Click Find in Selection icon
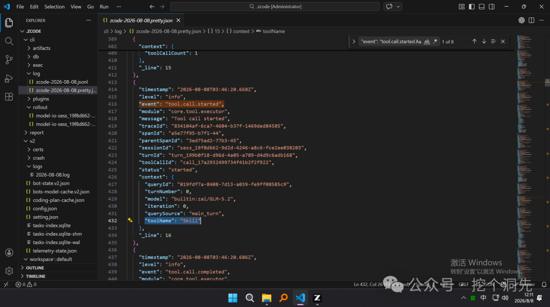The height and width of the screenshot is (307, 550). coord(493,41)
